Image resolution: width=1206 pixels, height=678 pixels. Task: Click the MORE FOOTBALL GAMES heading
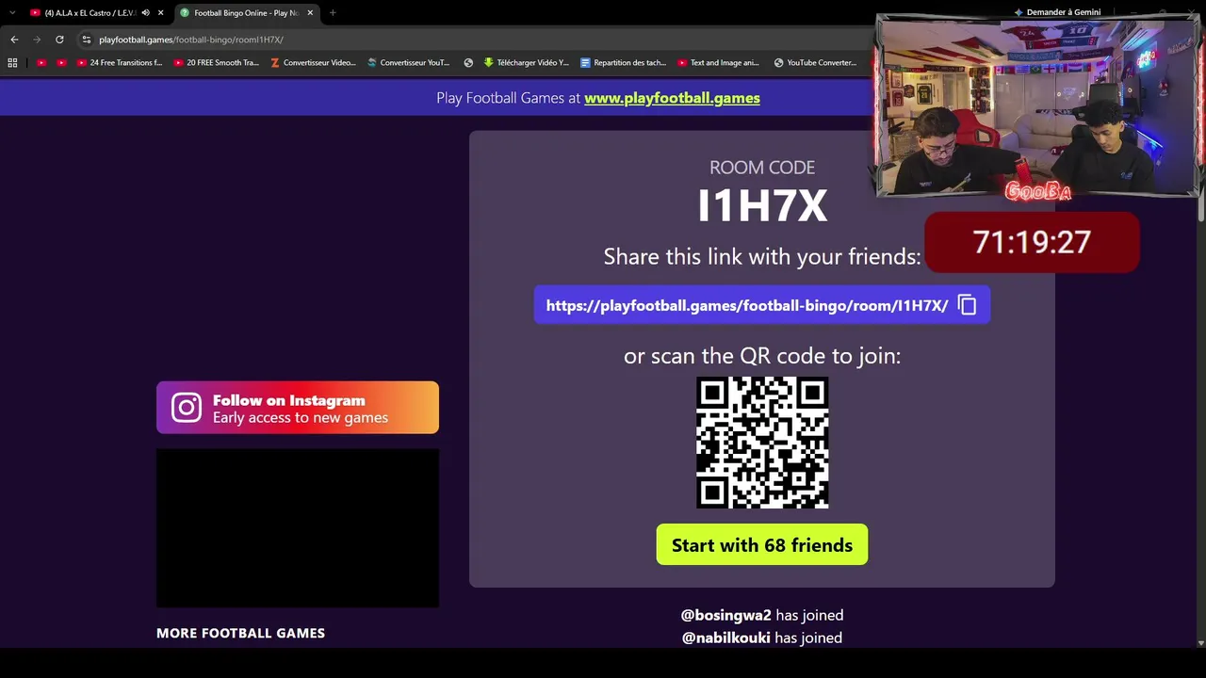click(240, 633)
